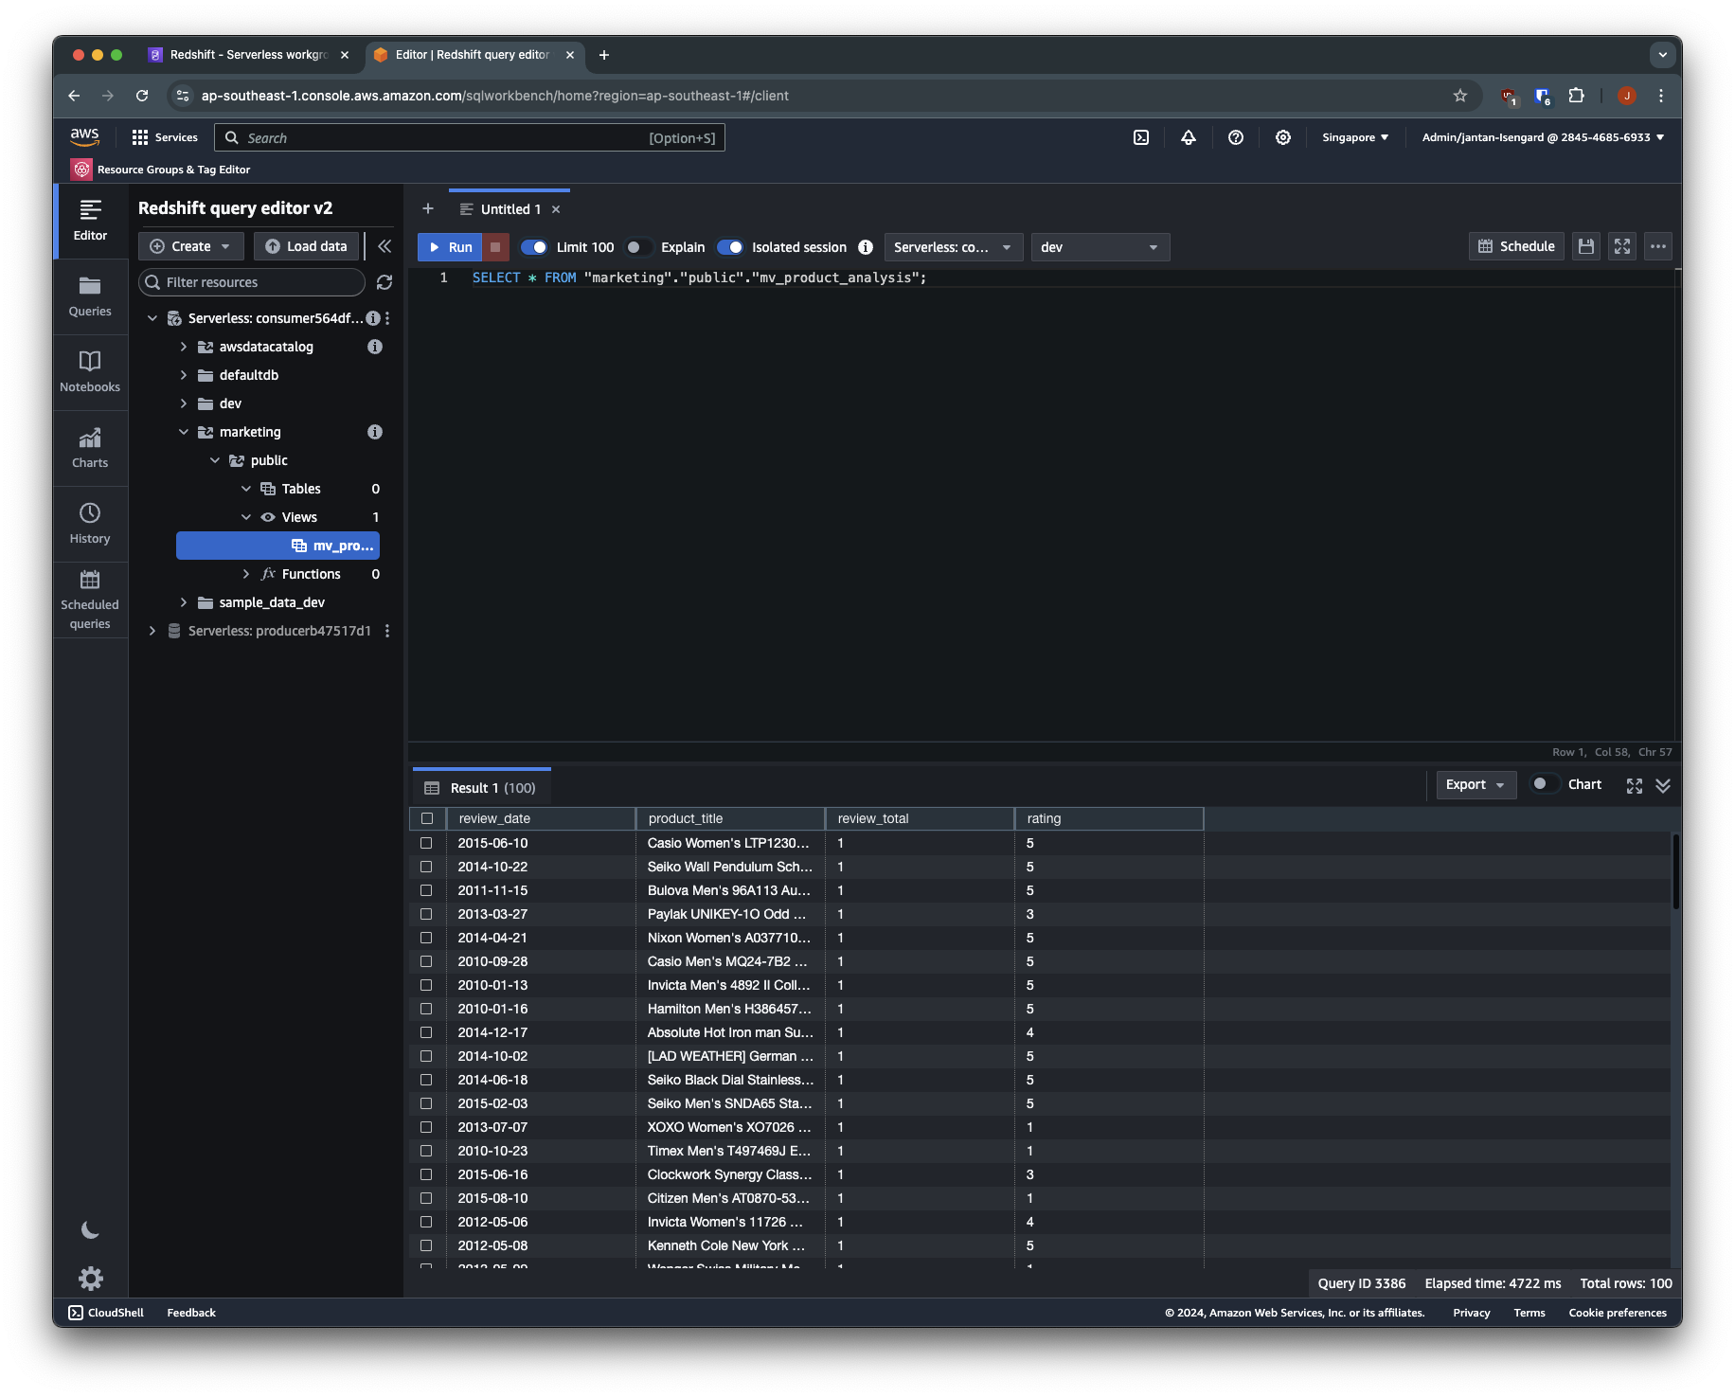This screenshot has height=1397, width=1735.
Task: Run the SQL query
Action: click(451, 247)
